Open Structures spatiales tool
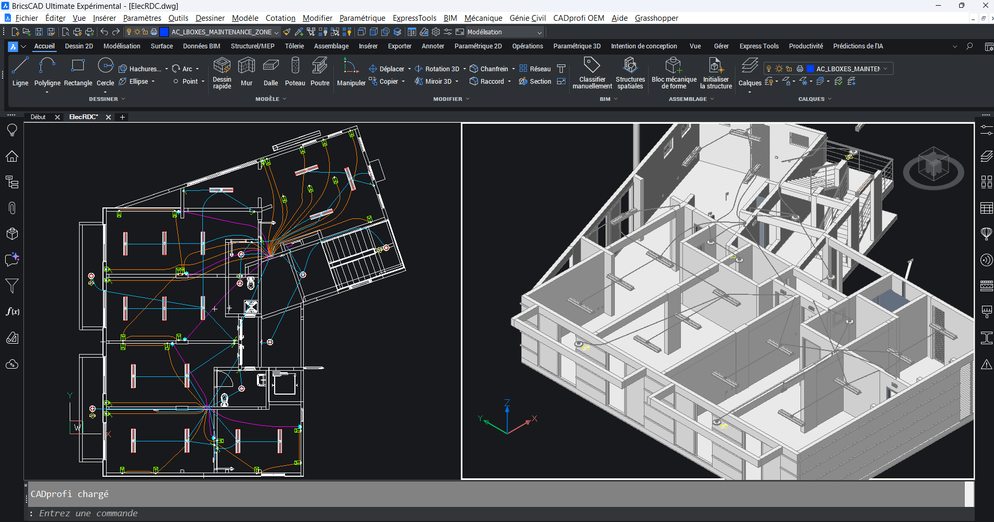This screenshot has width=994, height=522. pos(630,73)
